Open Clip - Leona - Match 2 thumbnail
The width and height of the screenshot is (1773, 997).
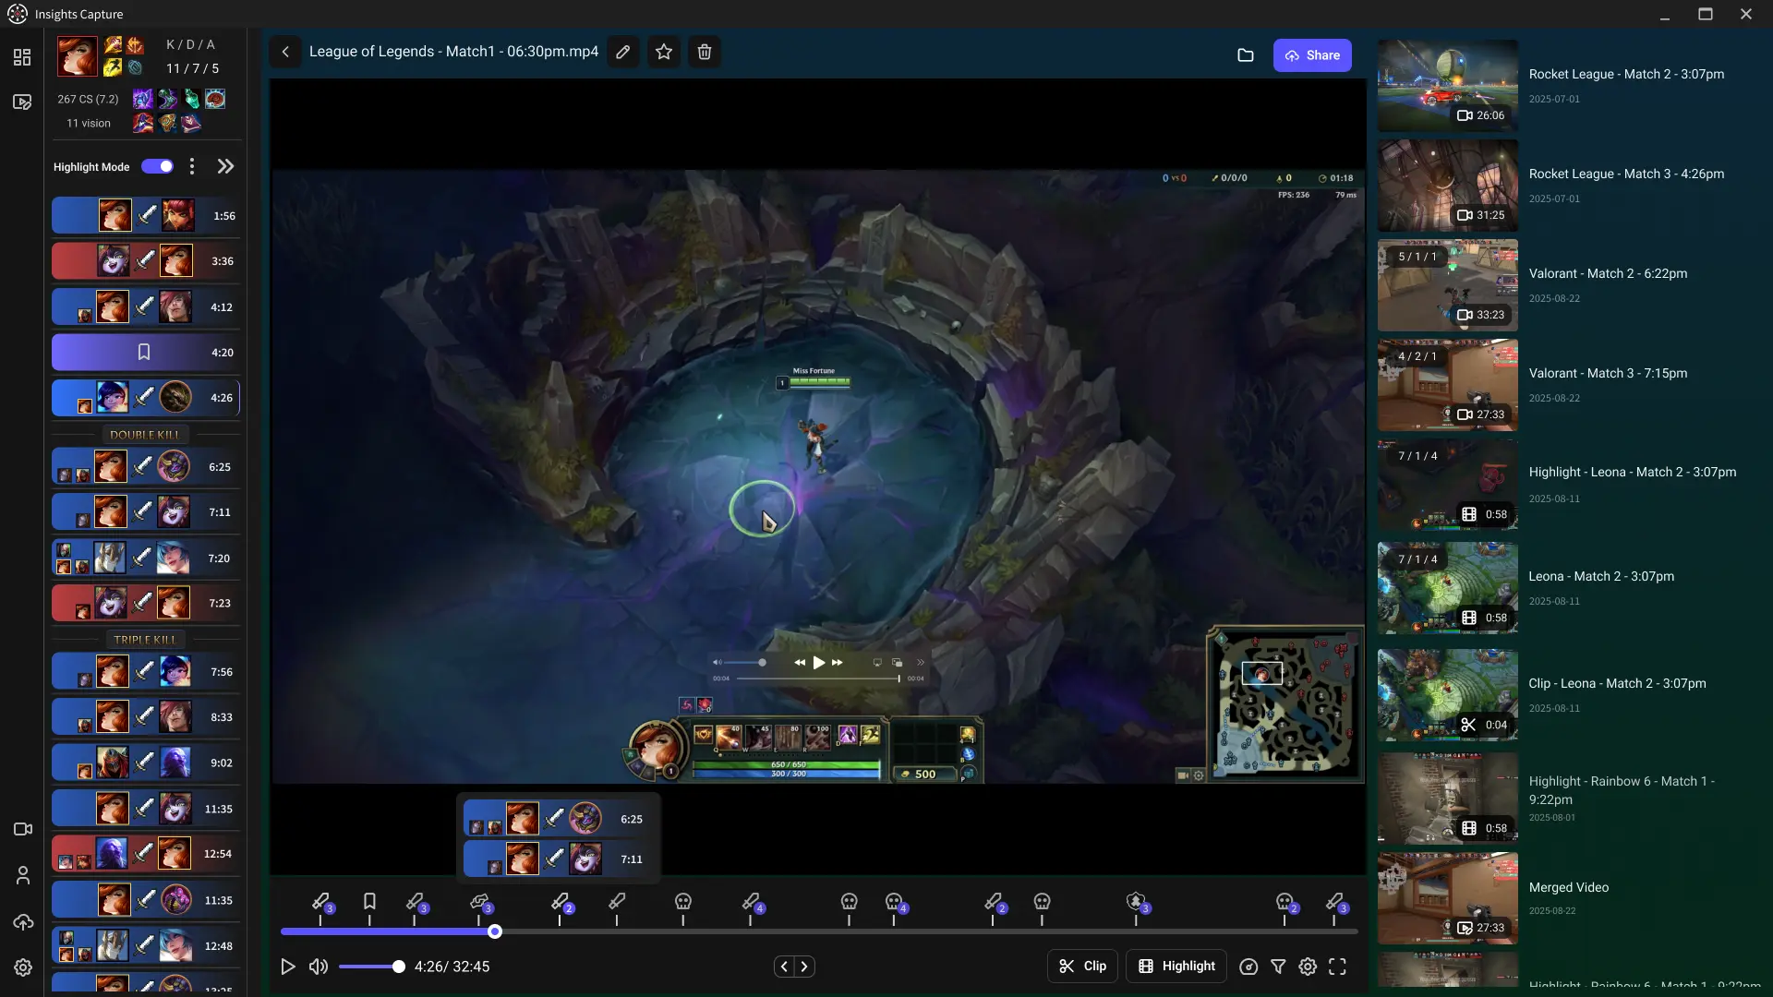click(x=1447, y=694)
